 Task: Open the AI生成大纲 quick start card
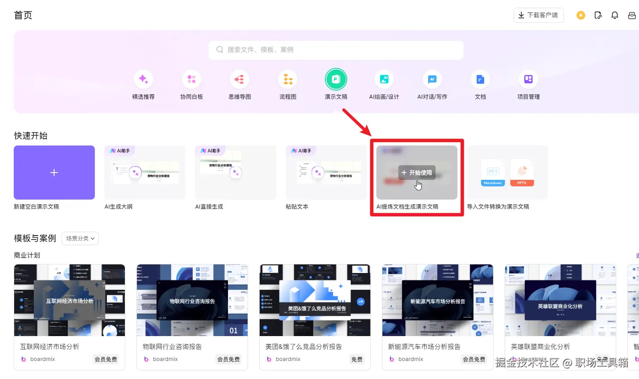click(145, 173)
